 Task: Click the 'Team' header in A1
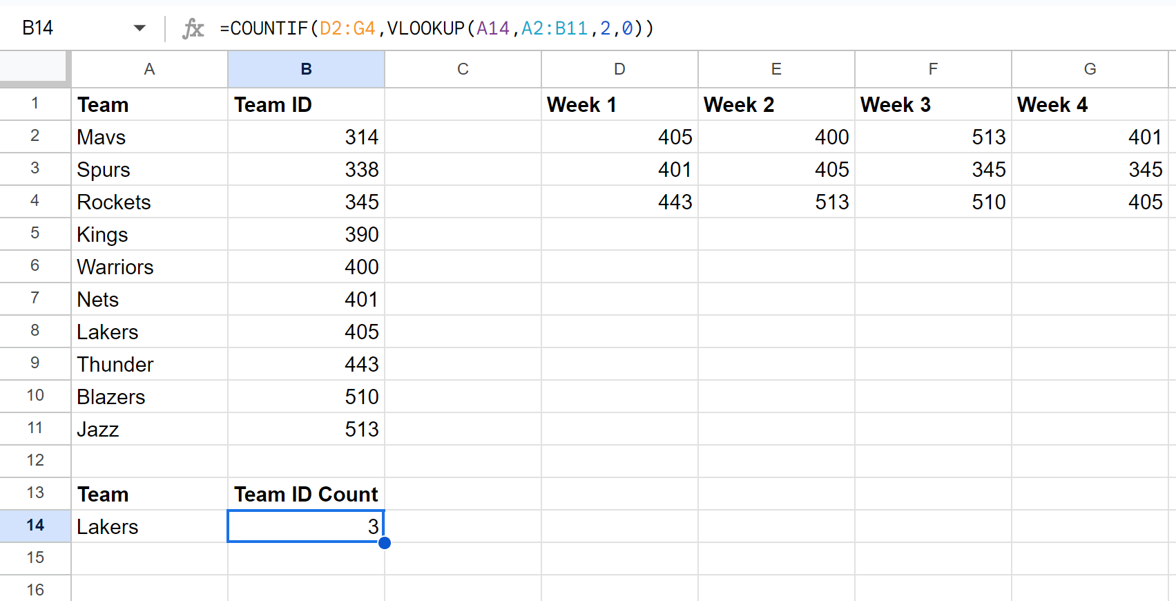coord(149,104)
